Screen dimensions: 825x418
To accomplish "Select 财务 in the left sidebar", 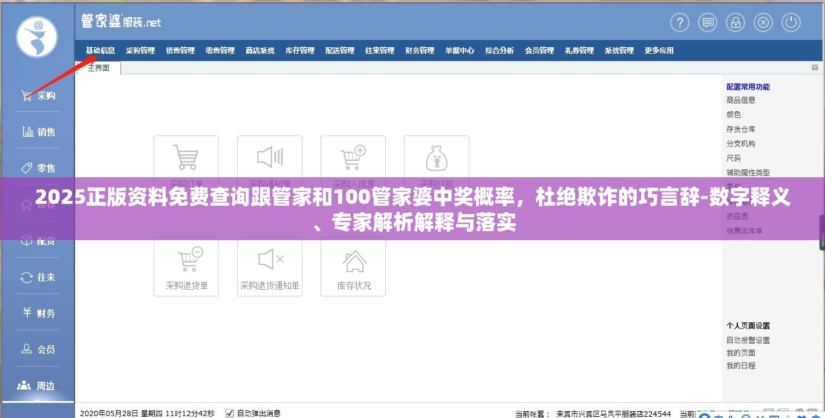I will click(37, 313).
